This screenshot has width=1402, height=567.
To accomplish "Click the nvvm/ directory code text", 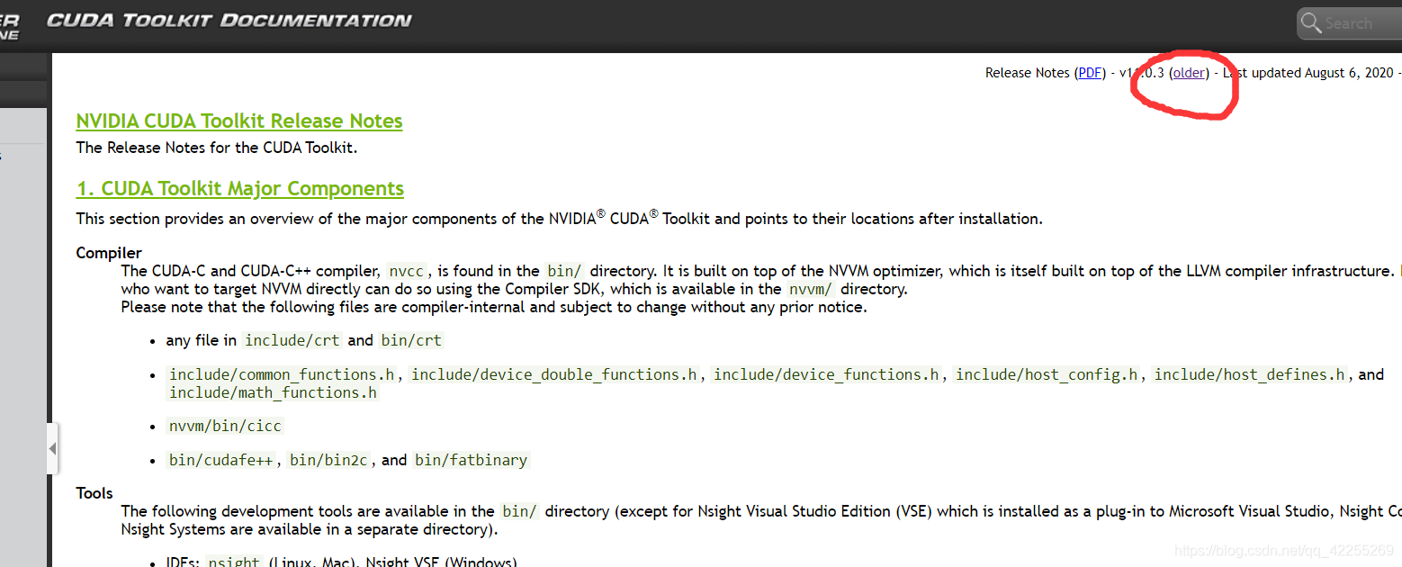I will (x=812, y=289).
